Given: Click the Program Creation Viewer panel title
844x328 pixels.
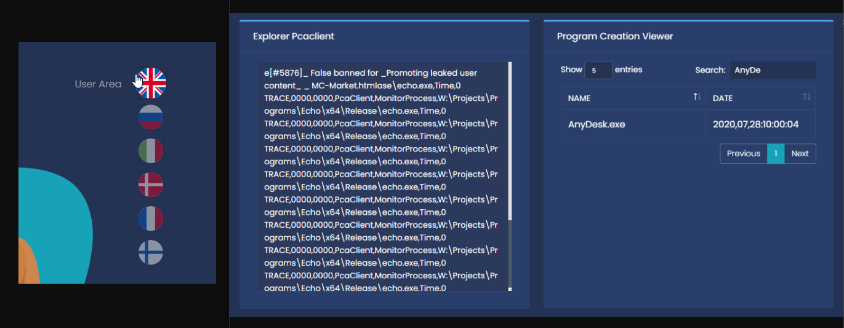Looking at the screenshot, I should pyautogui.click(x=615, y=36).
